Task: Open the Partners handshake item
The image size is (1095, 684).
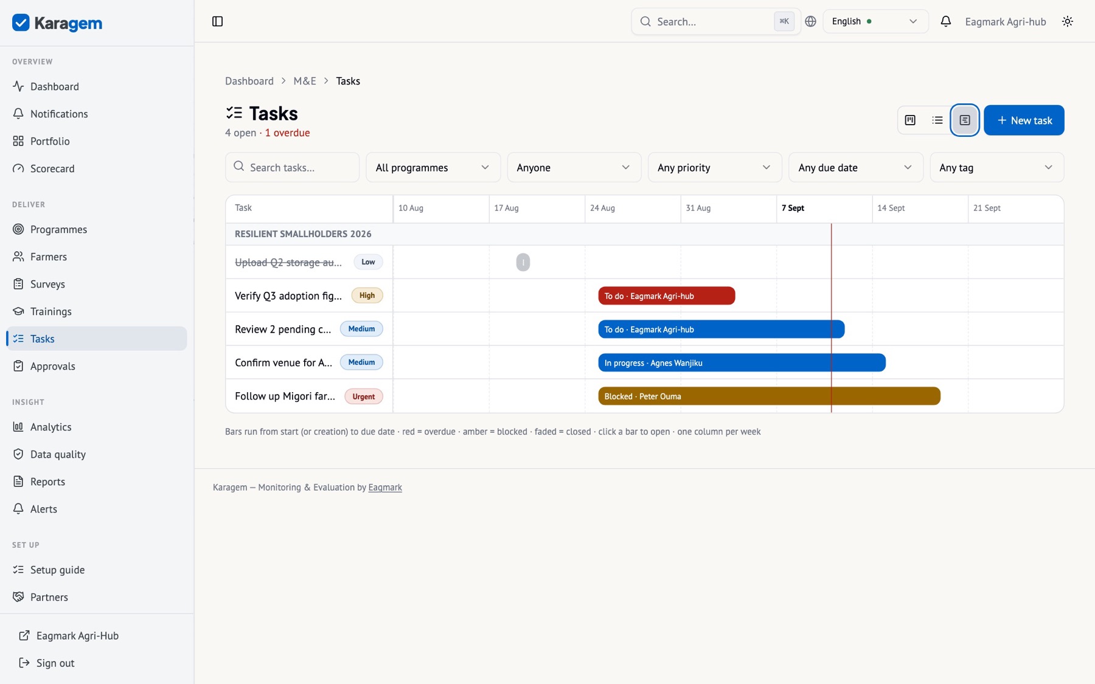Action: (x=97, y=597)
